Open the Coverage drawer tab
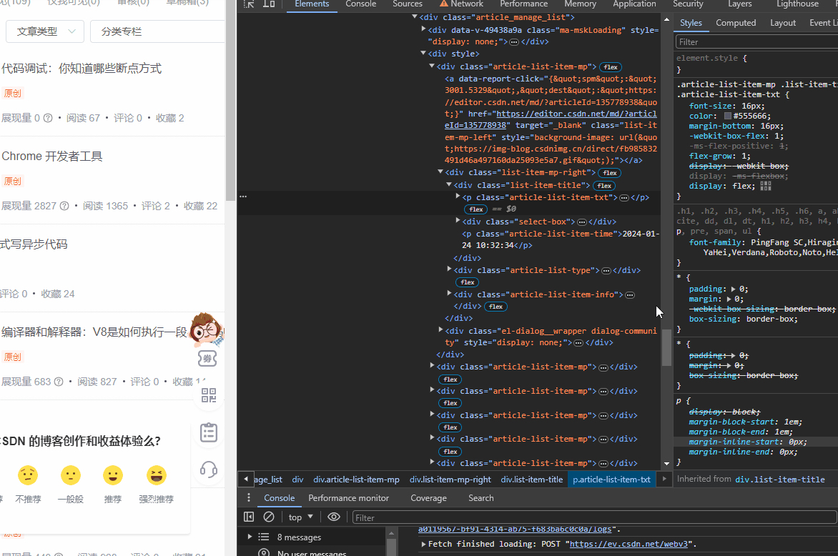 pos(428,498)
